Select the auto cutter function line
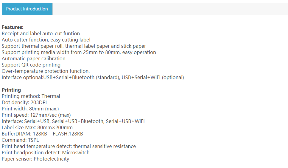The width and height of the screenshot is (288, 168). [46, 40]
